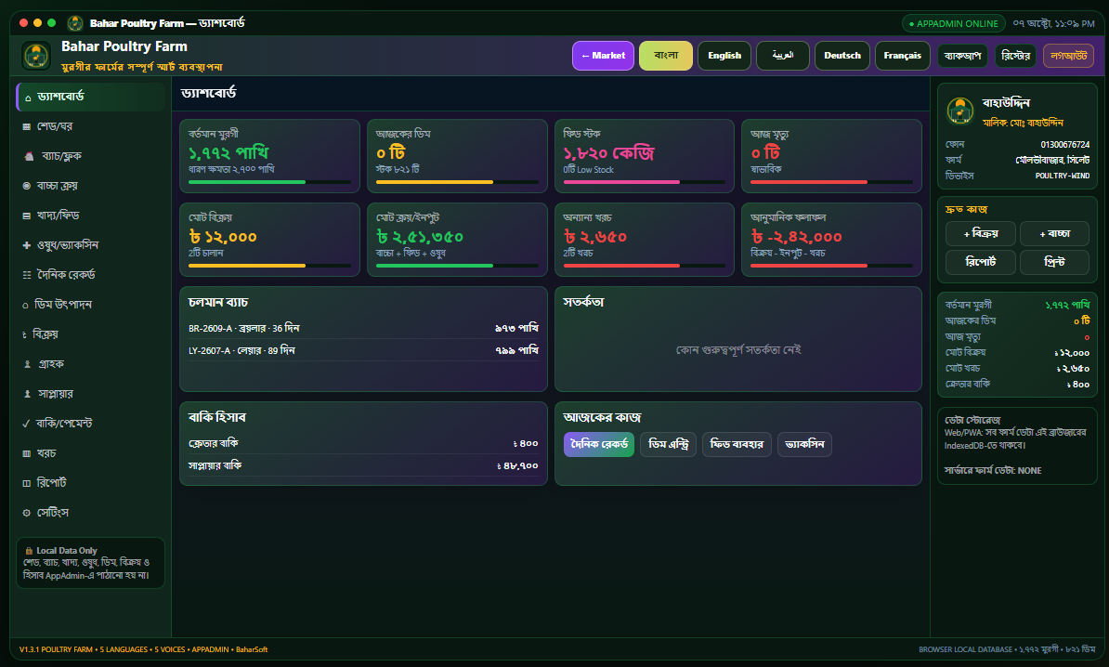Click the দৈনিক রেকর্ড sidebar icon

pos(27,275)
